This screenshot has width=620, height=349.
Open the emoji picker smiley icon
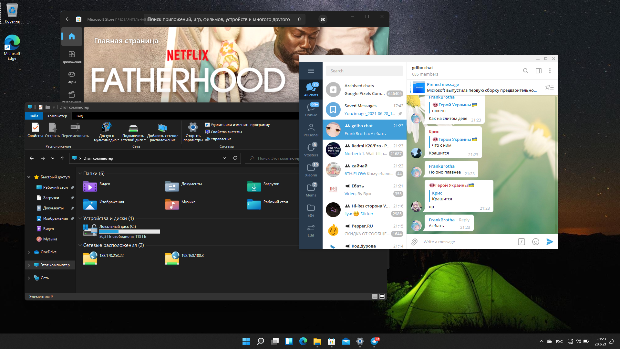(x=536, y=242)
